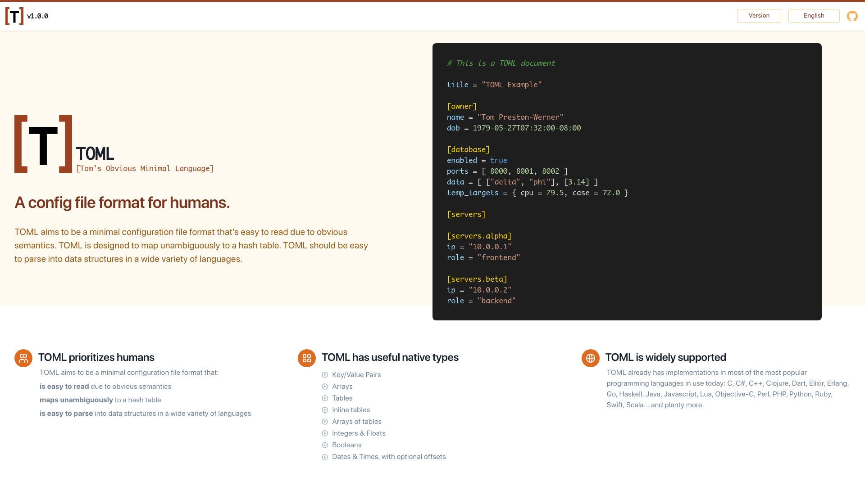
Task: Click the grid icon beside native types
Action: pyautogui.click(x=307, y=358)
